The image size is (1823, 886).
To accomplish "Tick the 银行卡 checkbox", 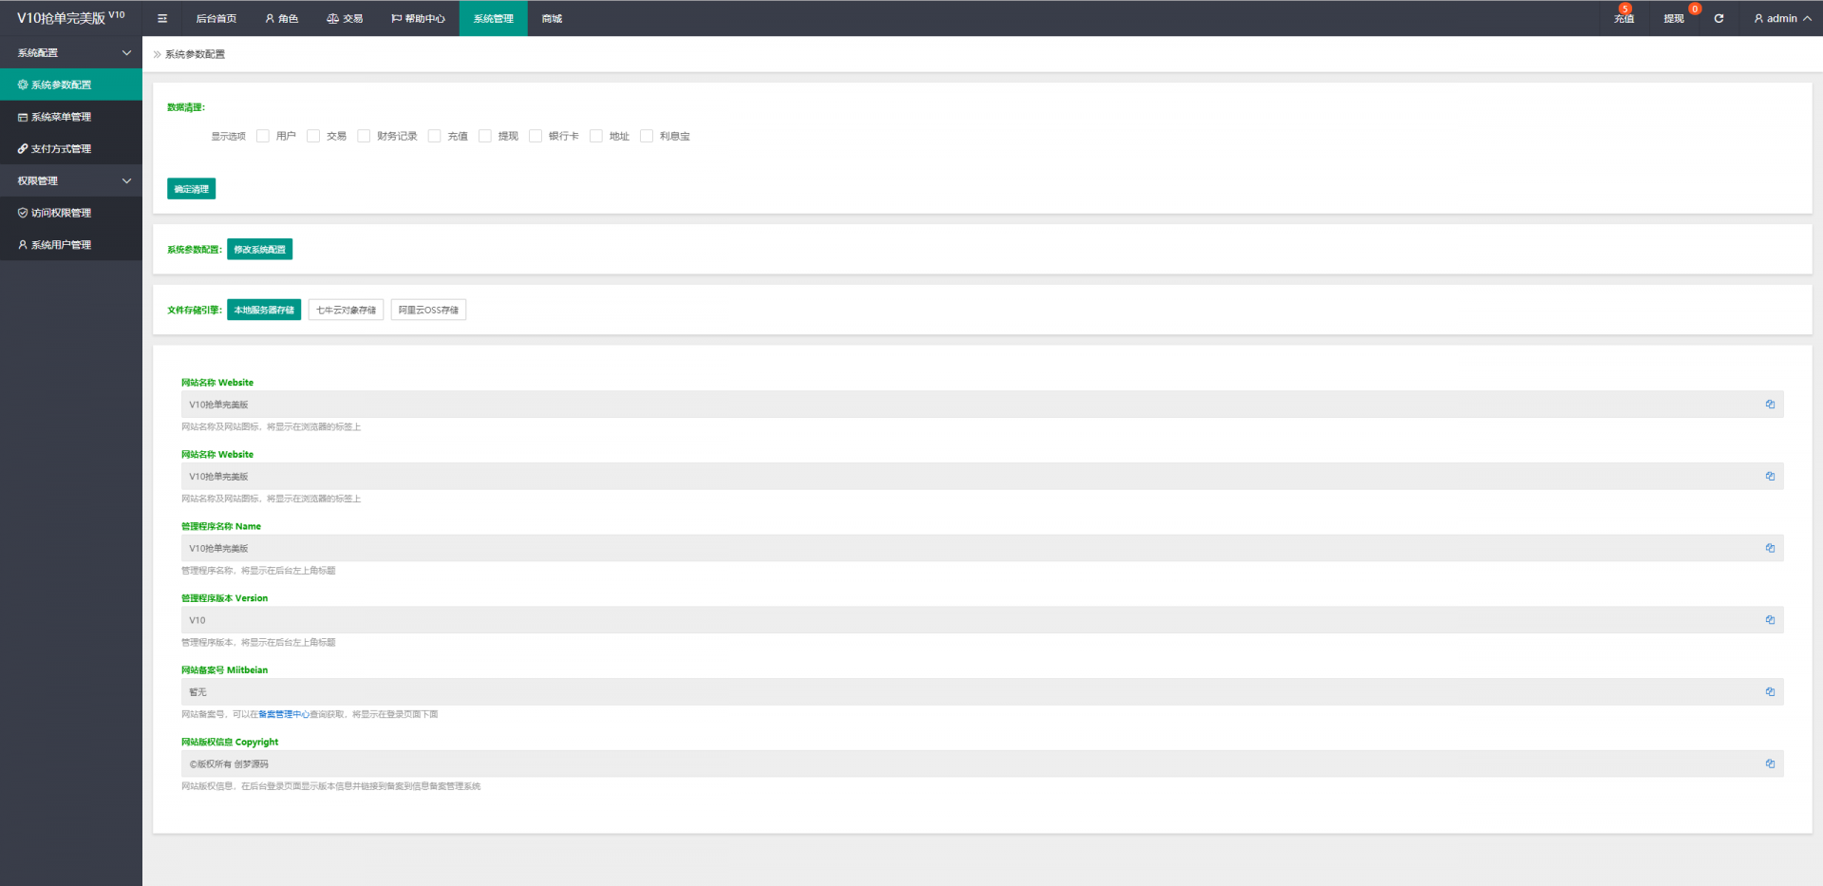I will point(536,136).
